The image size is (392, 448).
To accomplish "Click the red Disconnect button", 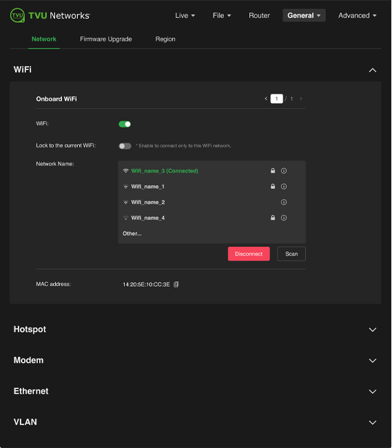I will (249, 254).
